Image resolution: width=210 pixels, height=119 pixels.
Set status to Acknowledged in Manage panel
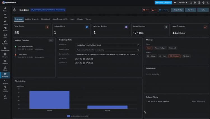click(x=160, y=48)
